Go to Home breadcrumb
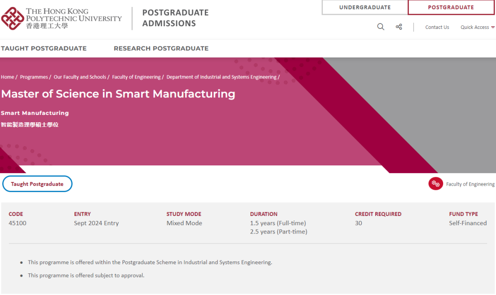 coord(8,77)
